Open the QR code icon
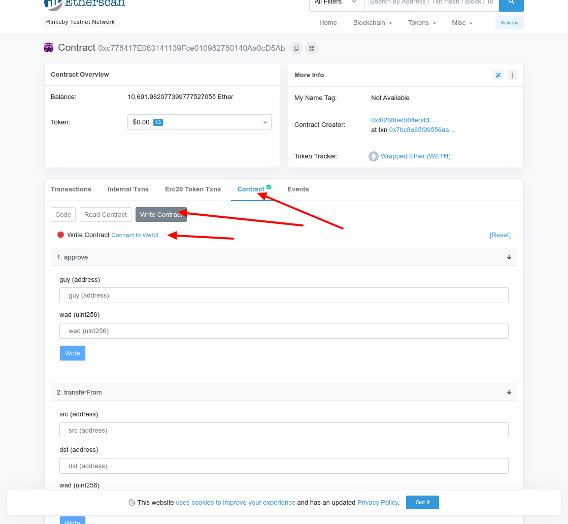The height and width of the screenshot is (524, 568). tap(312, 48)
